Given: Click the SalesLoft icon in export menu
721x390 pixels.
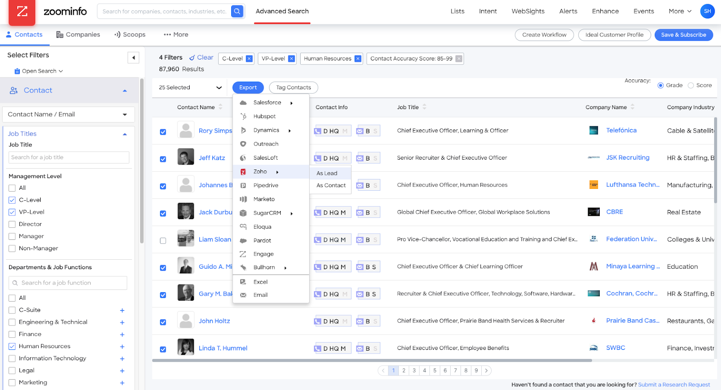Looking at the screenshot, I should [243, 158].
